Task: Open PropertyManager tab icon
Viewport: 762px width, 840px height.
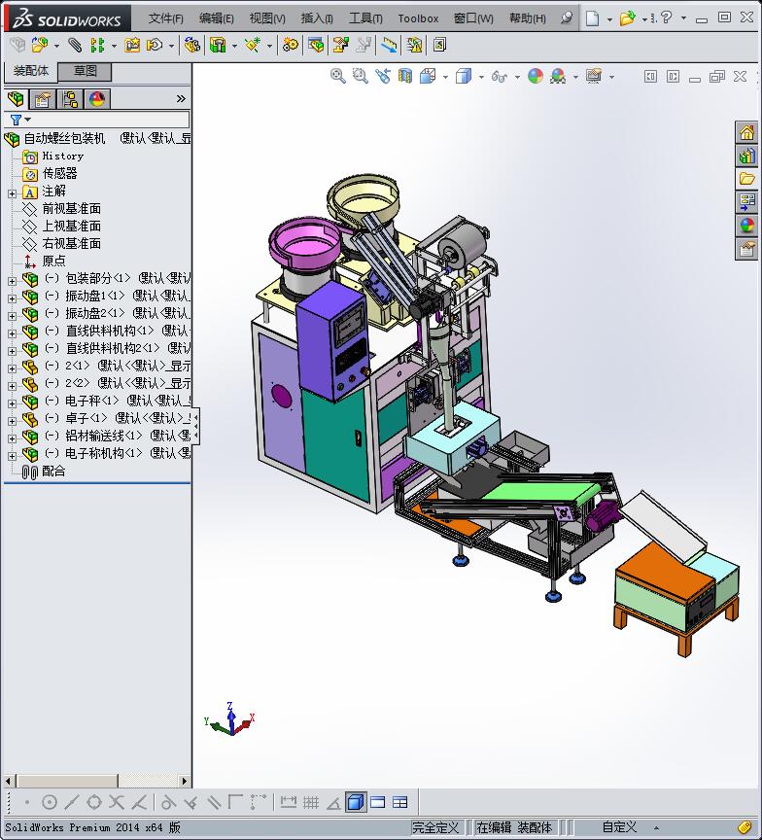Action: point(43,99)
